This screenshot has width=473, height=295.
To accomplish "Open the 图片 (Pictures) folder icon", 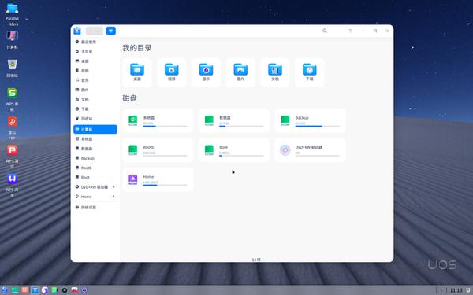I will [x=240, y=69].
